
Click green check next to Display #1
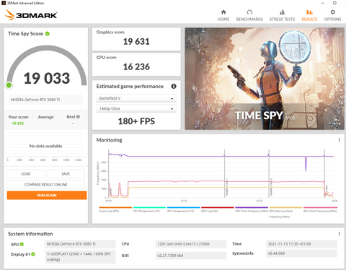tap(33, 254)
